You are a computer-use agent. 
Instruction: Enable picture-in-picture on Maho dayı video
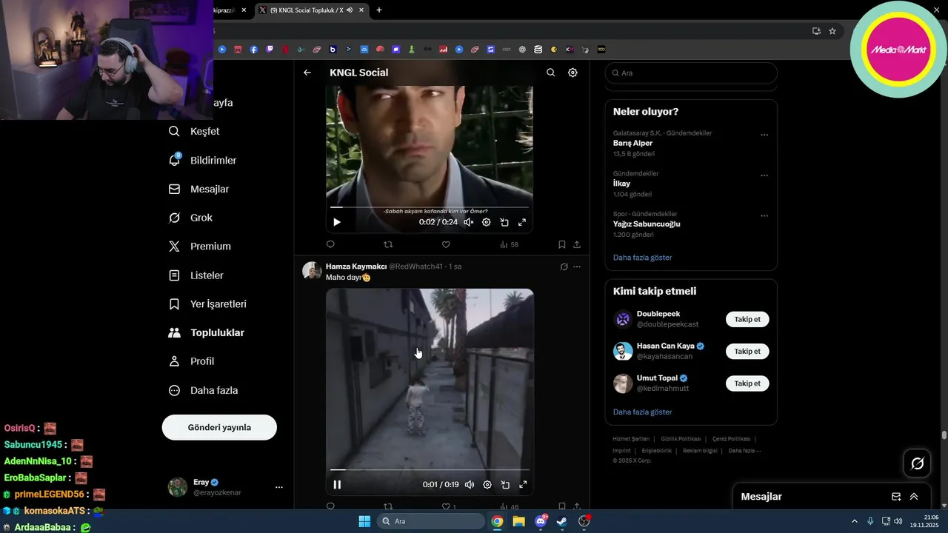505,485
